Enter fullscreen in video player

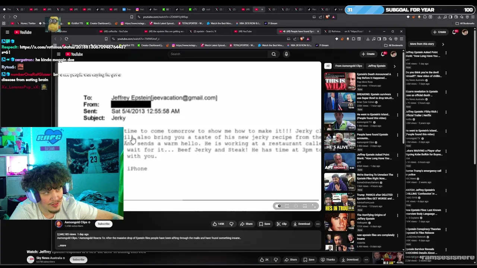coord(314,206)
